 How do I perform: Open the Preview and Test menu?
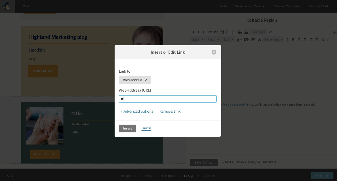[x=249, y=6]
